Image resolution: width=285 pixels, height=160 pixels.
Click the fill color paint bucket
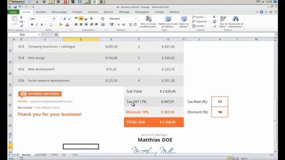60,24
